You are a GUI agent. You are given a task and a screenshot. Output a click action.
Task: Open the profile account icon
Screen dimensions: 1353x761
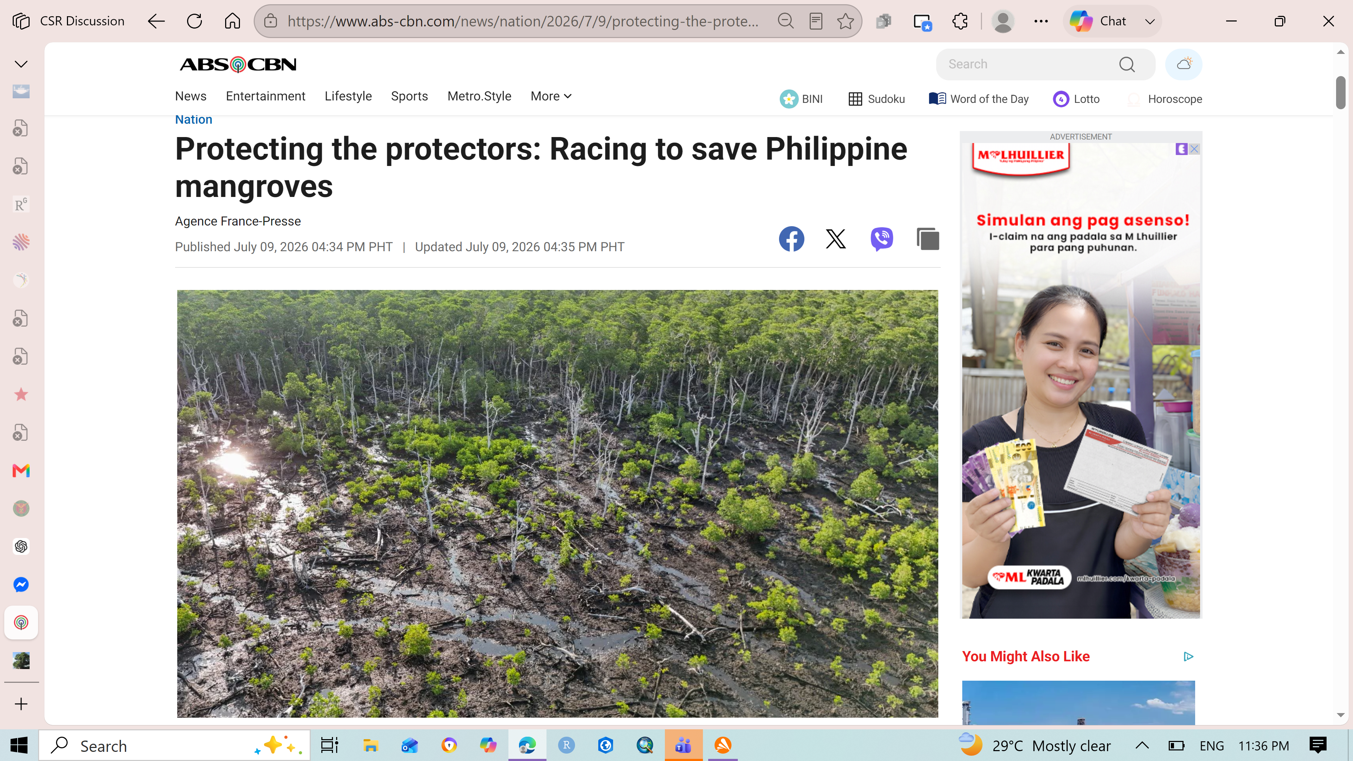pyautogui.click(x=1003, y=21)
